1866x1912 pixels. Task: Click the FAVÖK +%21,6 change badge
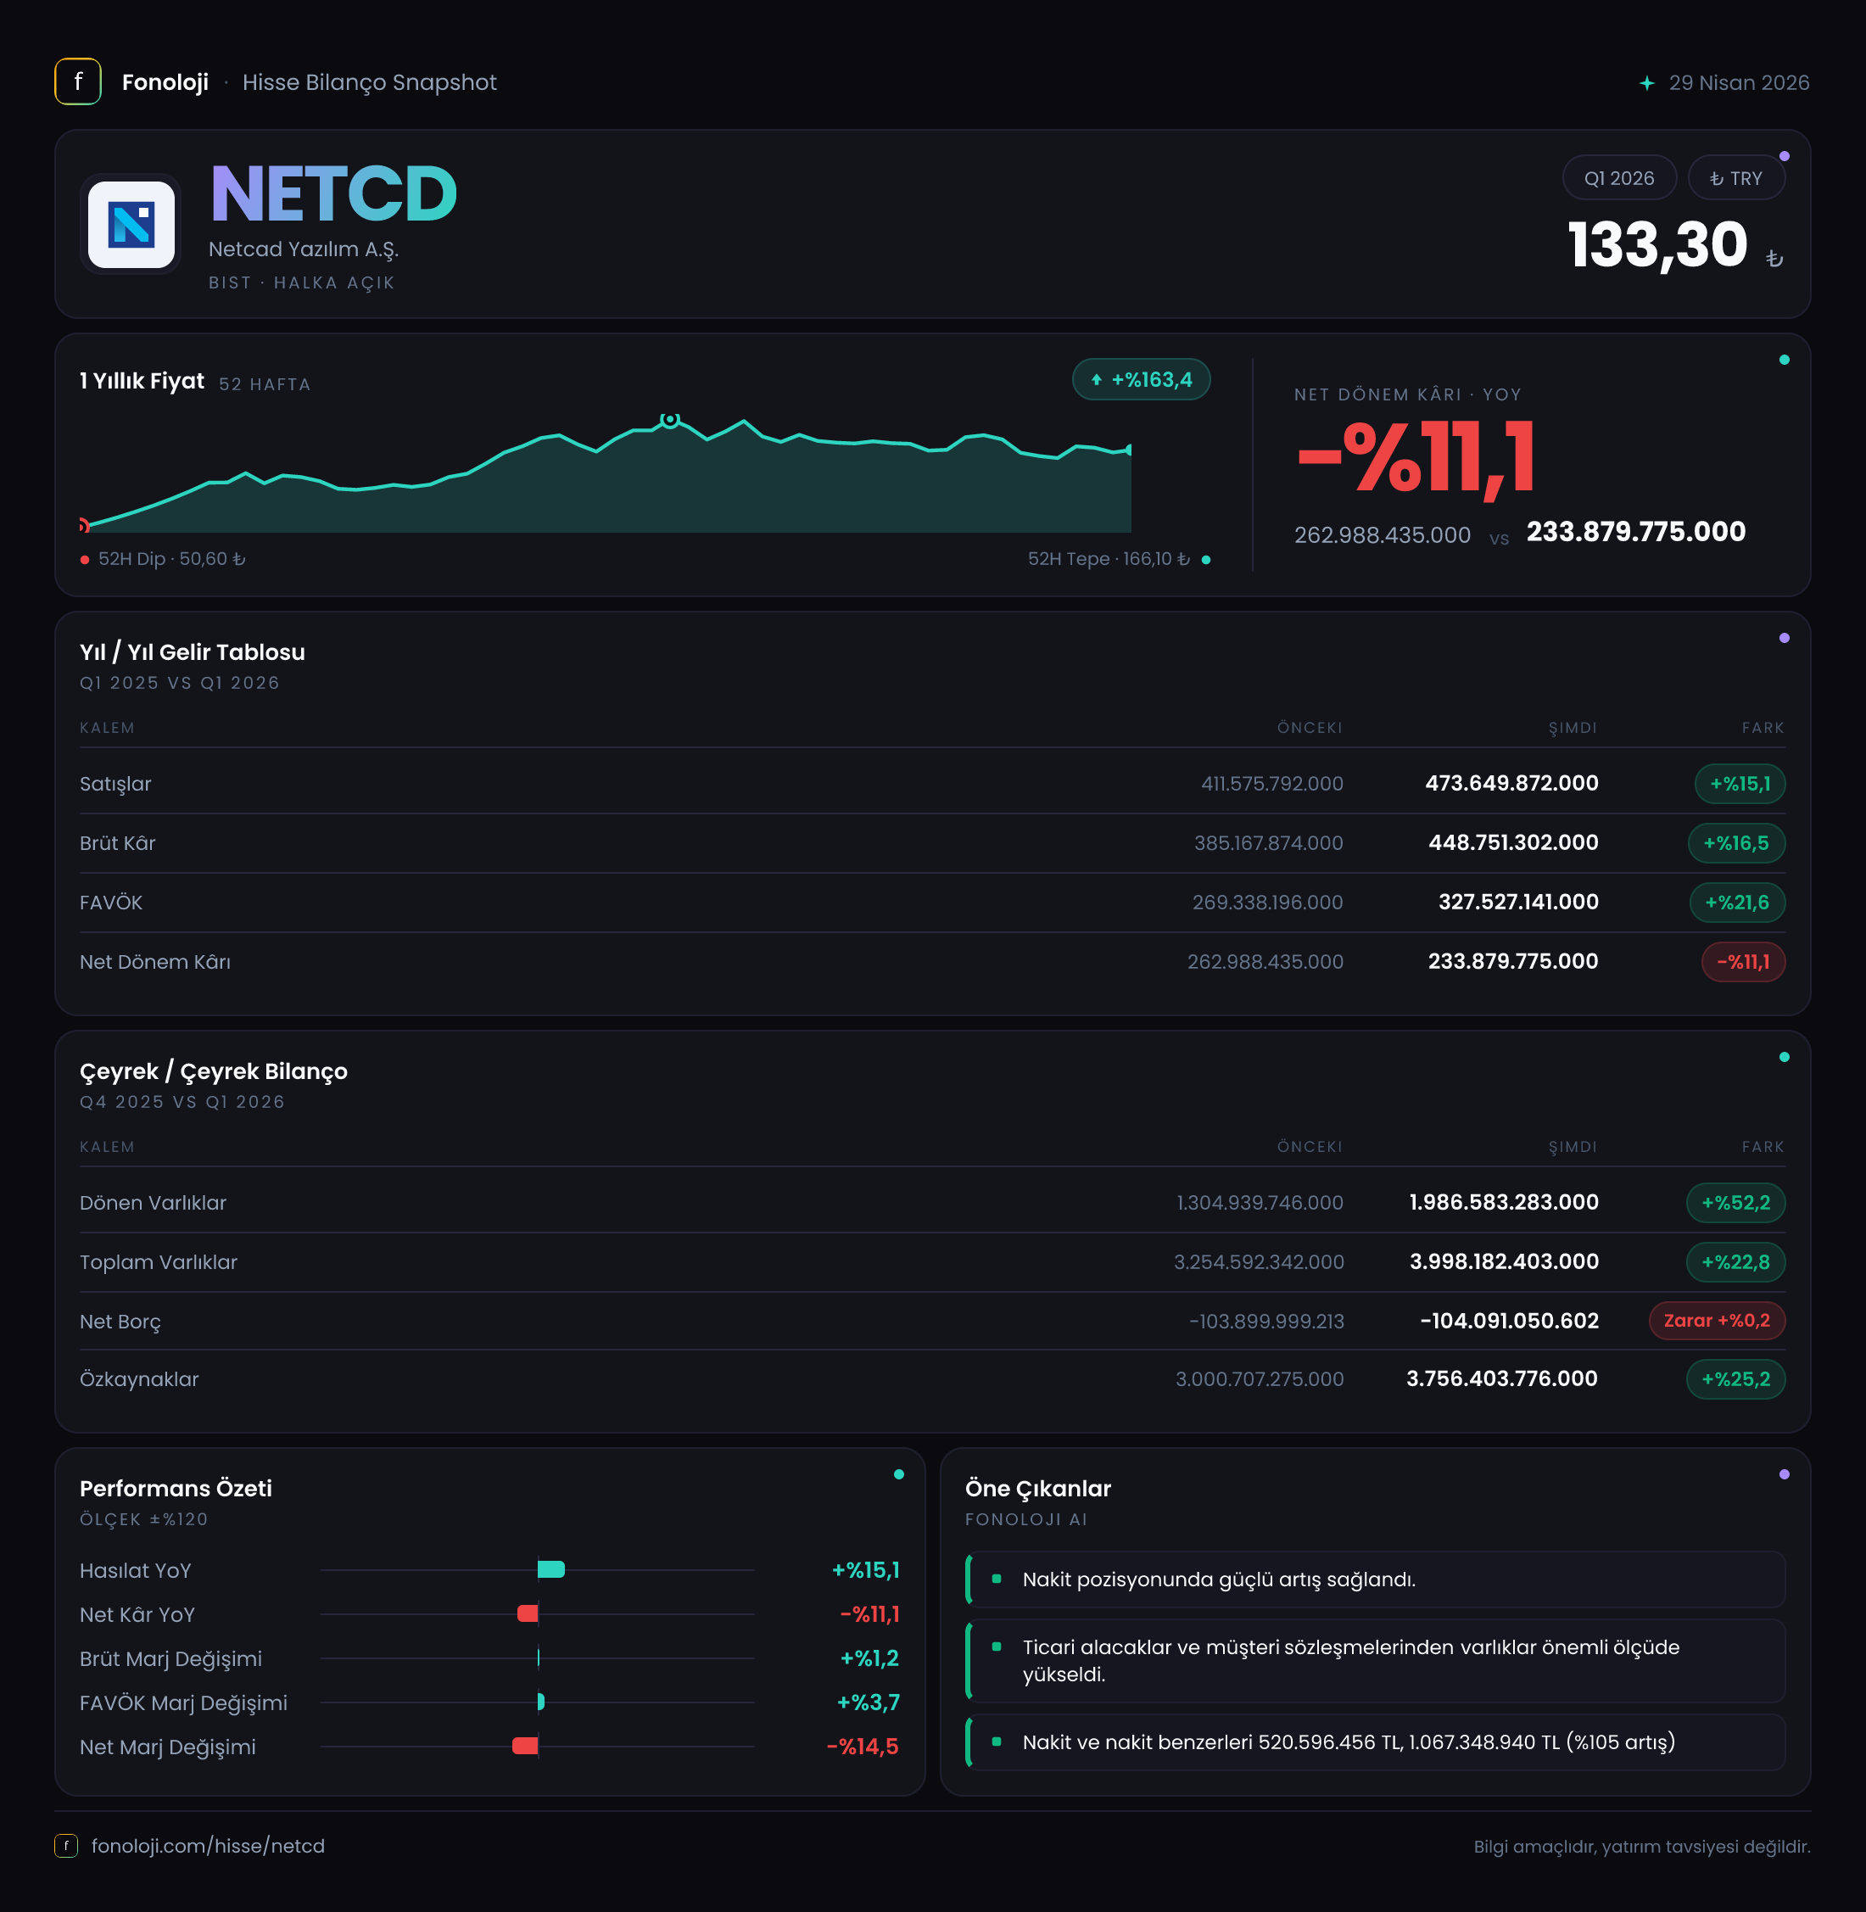pyautogui.click(x=1736, y=903)
